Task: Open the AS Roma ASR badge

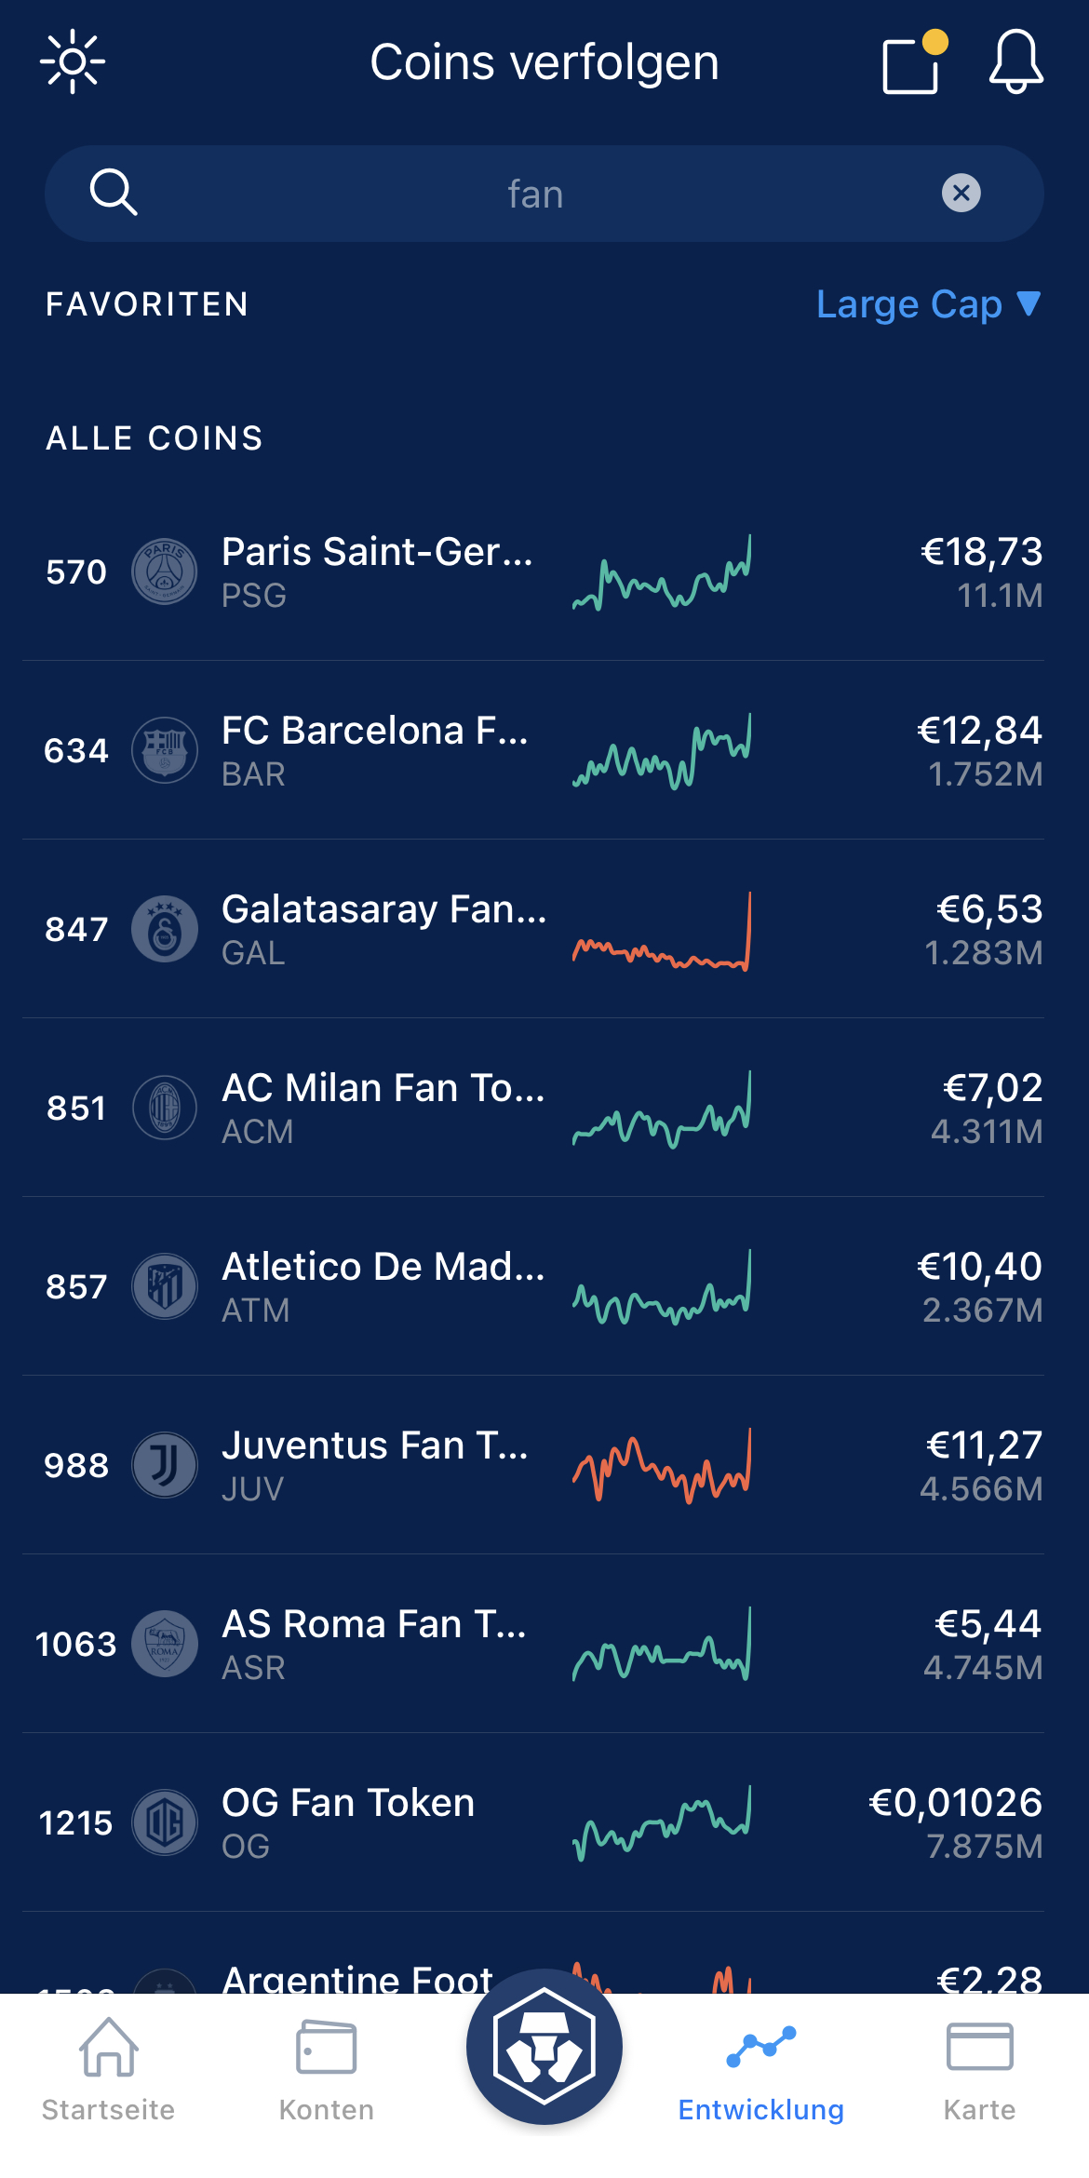Action: pyautogui.click(x=165, y=1644)
